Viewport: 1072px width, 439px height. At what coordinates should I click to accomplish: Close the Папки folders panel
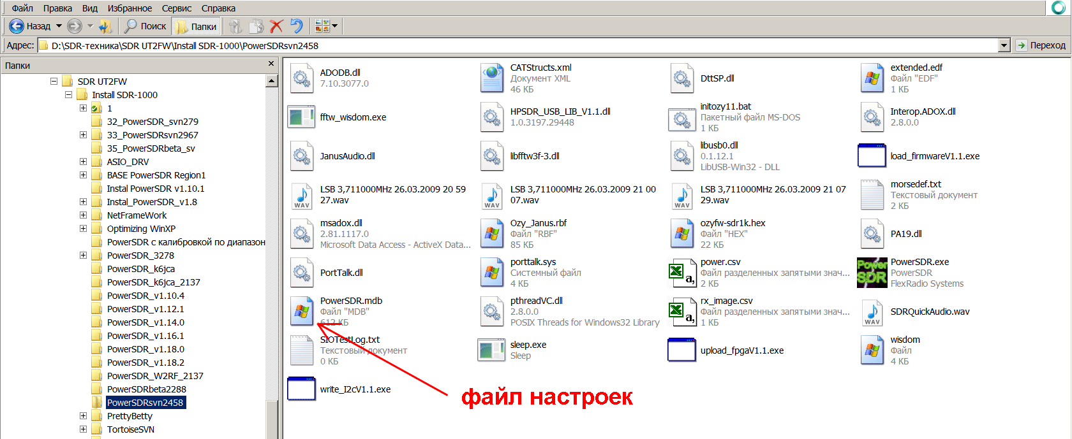pos(271,64)
